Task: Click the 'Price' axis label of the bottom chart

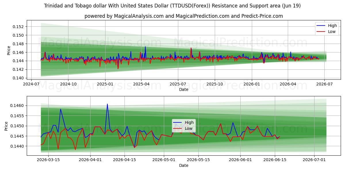Action: [x=6, y=126]
